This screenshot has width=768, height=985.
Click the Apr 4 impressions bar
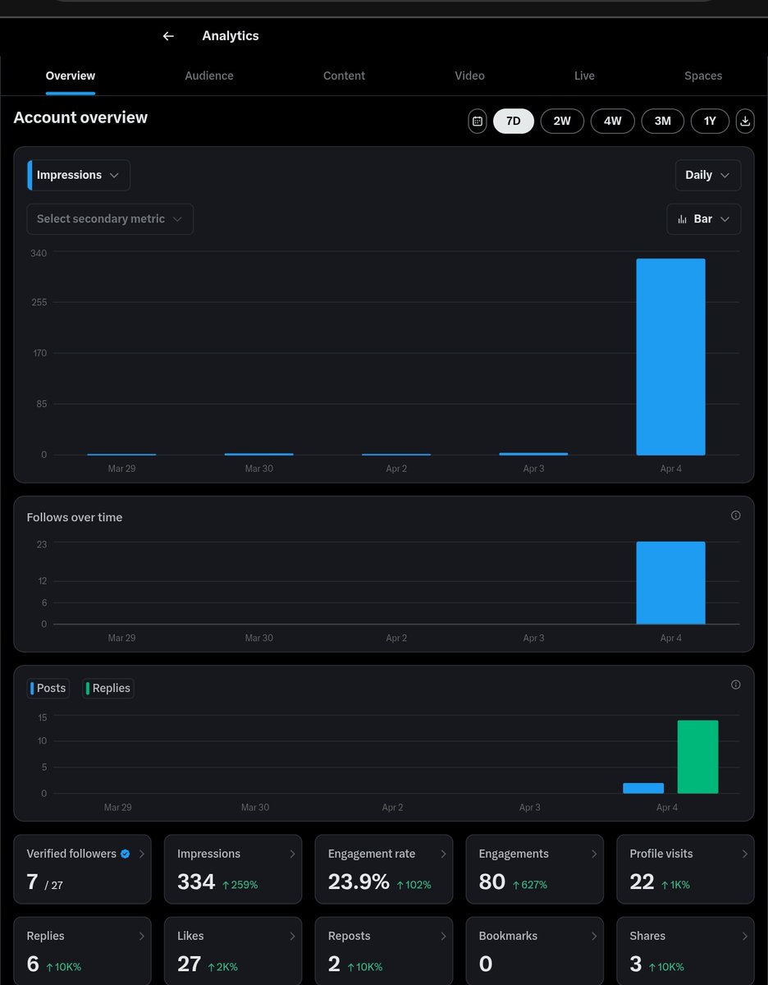(670, 357)
